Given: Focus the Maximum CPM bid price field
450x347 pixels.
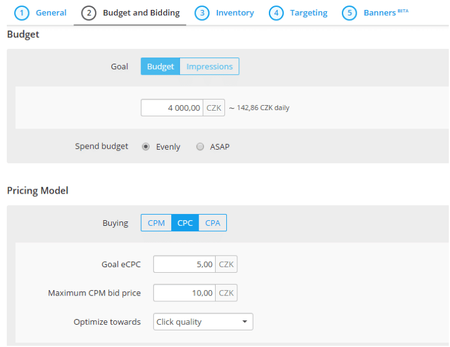Looking at the screenshot, I should 184,293.
